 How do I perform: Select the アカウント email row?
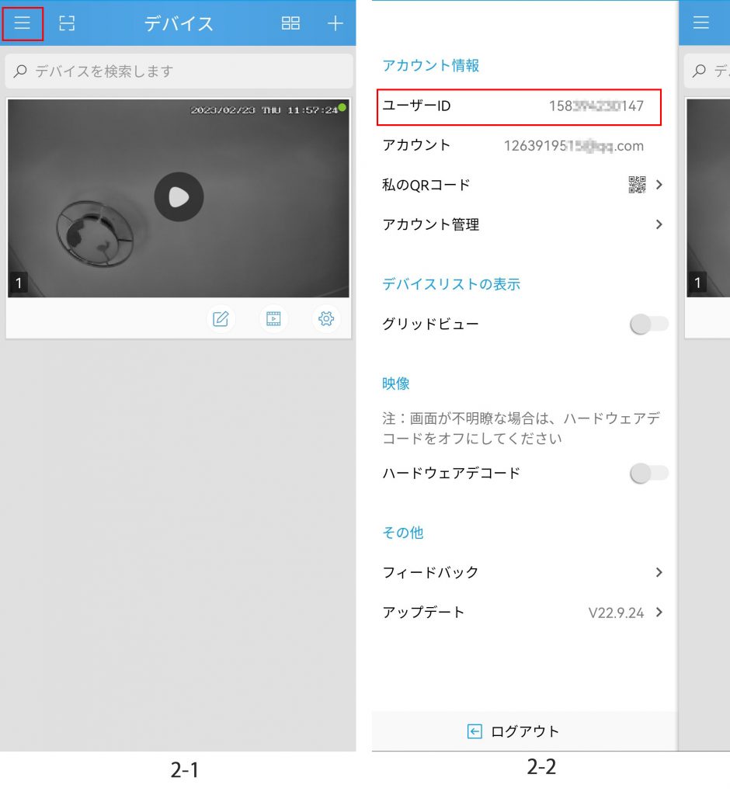(x=519, y=145)
